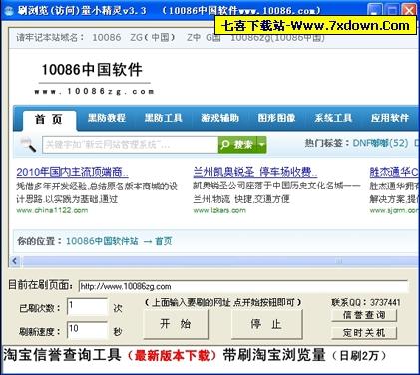Expand the dropdown arrow beside 搜索
The image size is (420, 375).
(262, 145)
